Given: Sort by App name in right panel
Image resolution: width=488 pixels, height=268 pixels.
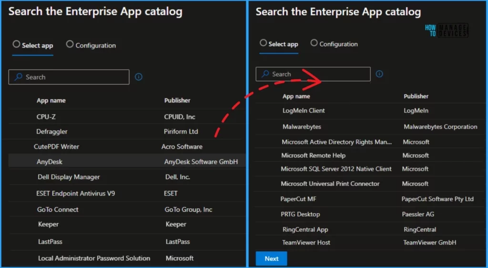Looking at the screenshot, I should click(296, 96).
